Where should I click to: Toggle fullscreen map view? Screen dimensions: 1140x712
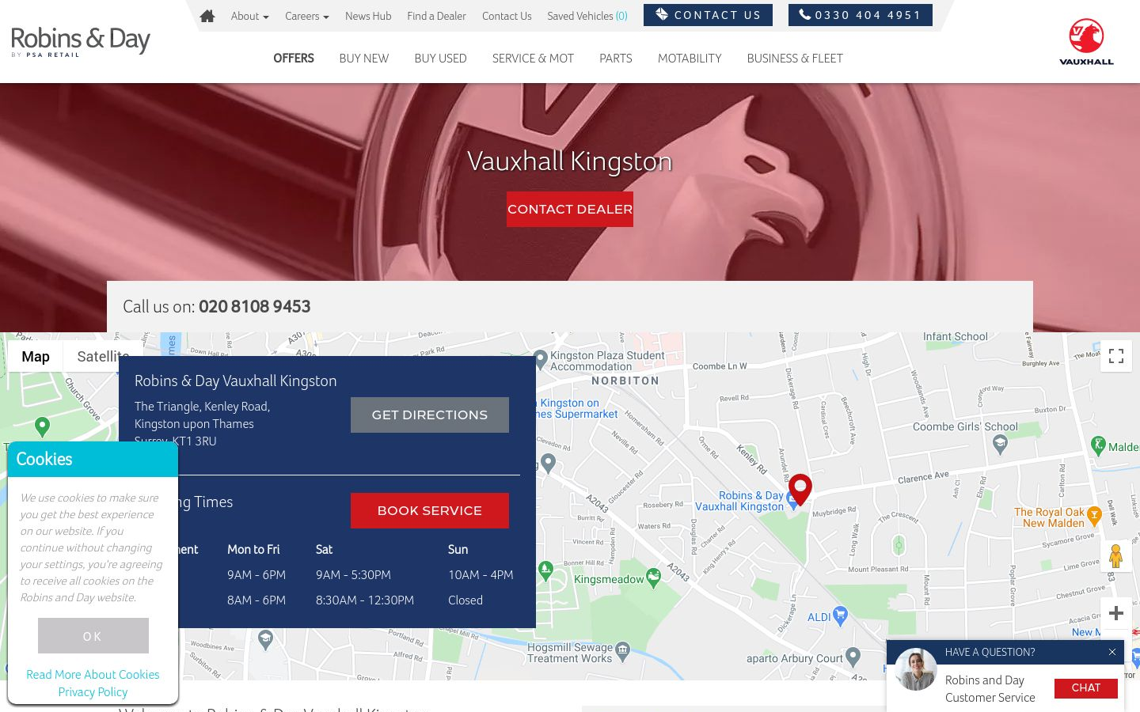tap(1116, 356)
